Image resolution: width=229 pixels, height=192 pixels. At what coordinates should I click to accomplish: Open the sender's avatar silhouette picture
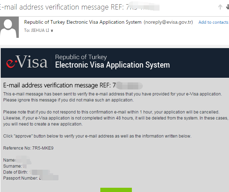pos(9,27)
